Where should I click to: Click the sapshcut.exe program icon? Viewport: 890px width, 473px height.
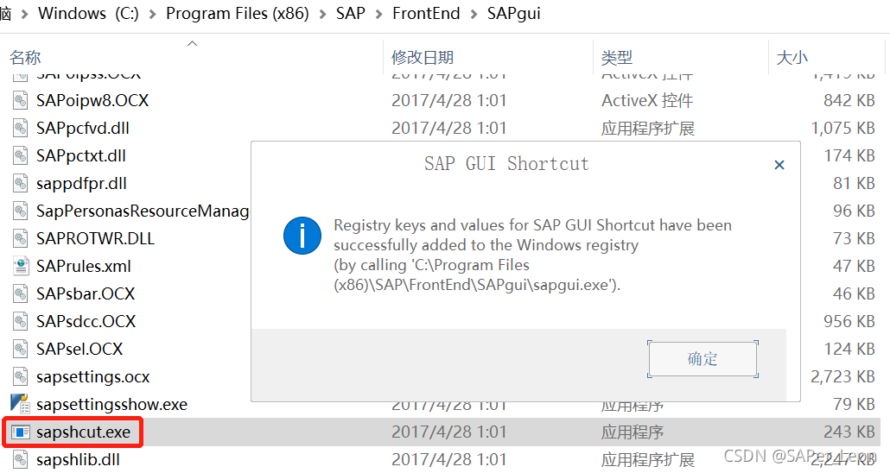click(21, 432)
